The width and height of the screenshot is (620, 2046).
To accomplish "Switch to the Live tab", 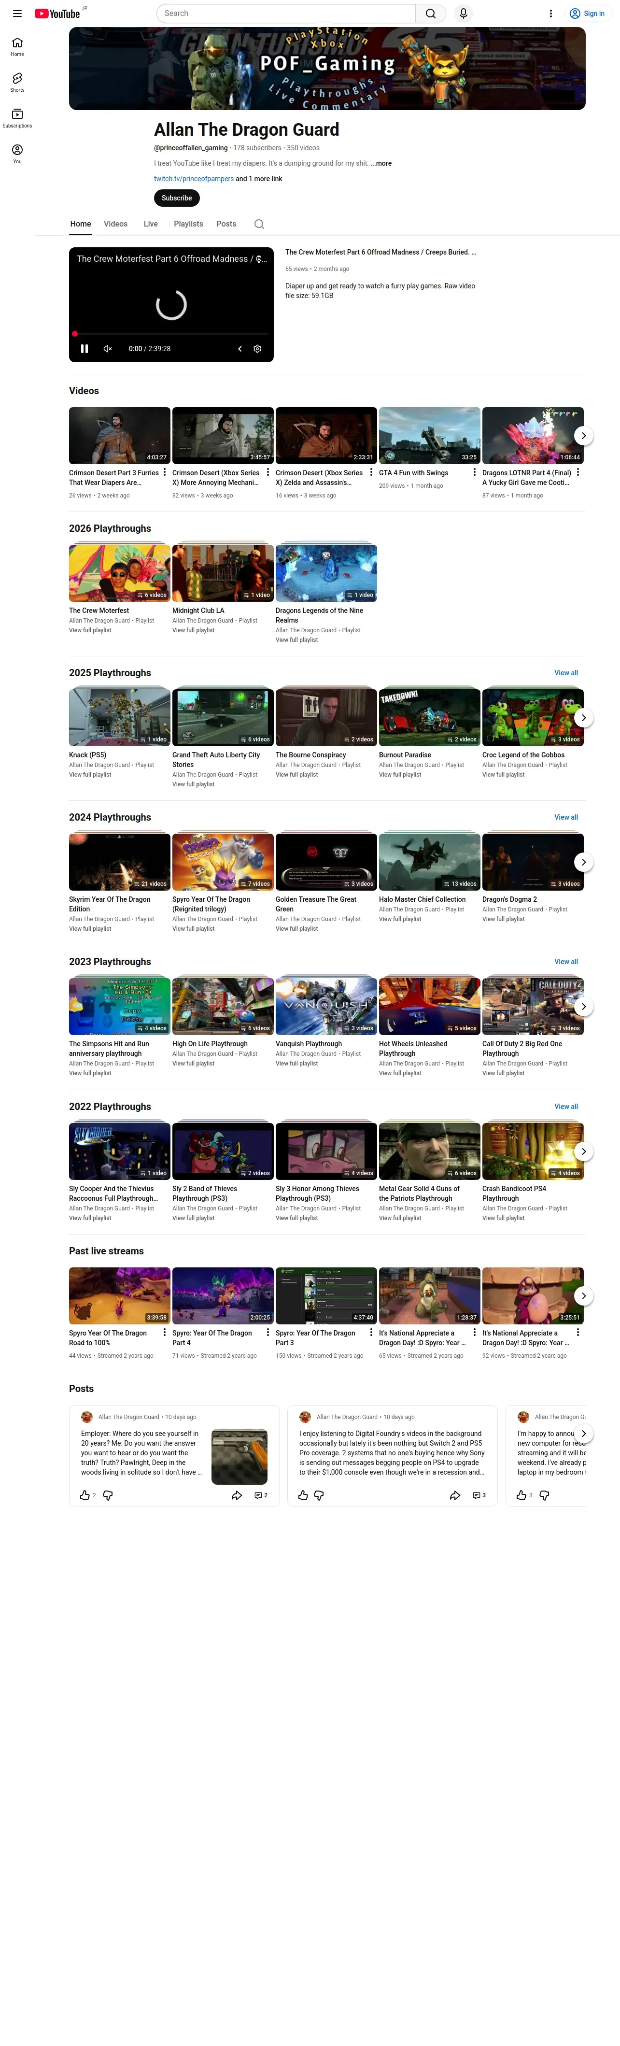I will point(151,224).
